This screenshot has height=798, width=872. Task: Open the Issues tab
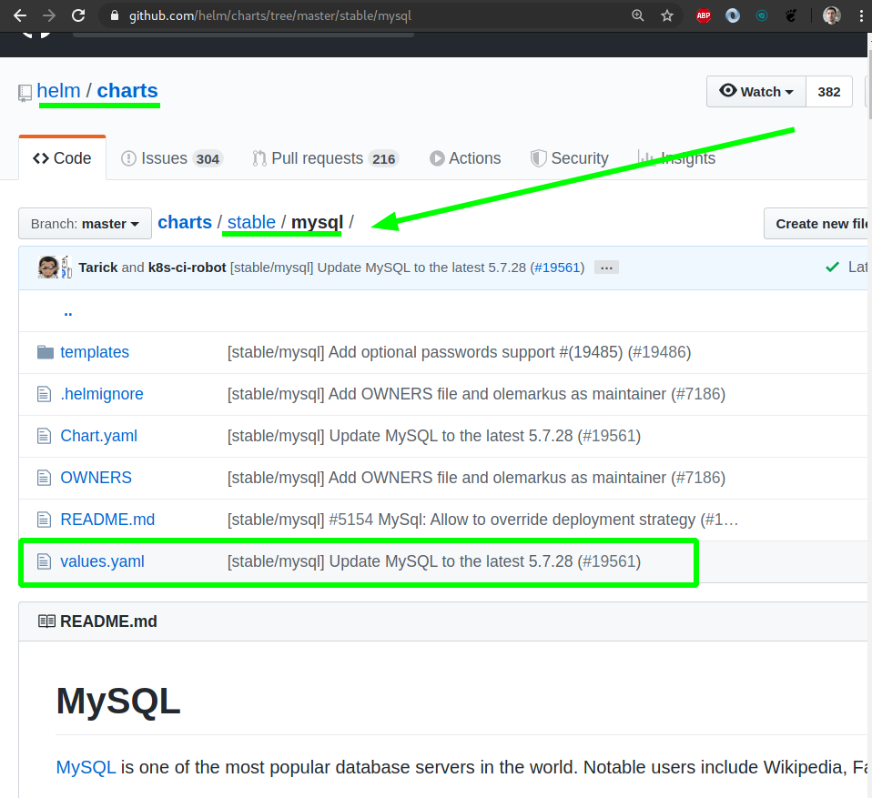point(172,158)
